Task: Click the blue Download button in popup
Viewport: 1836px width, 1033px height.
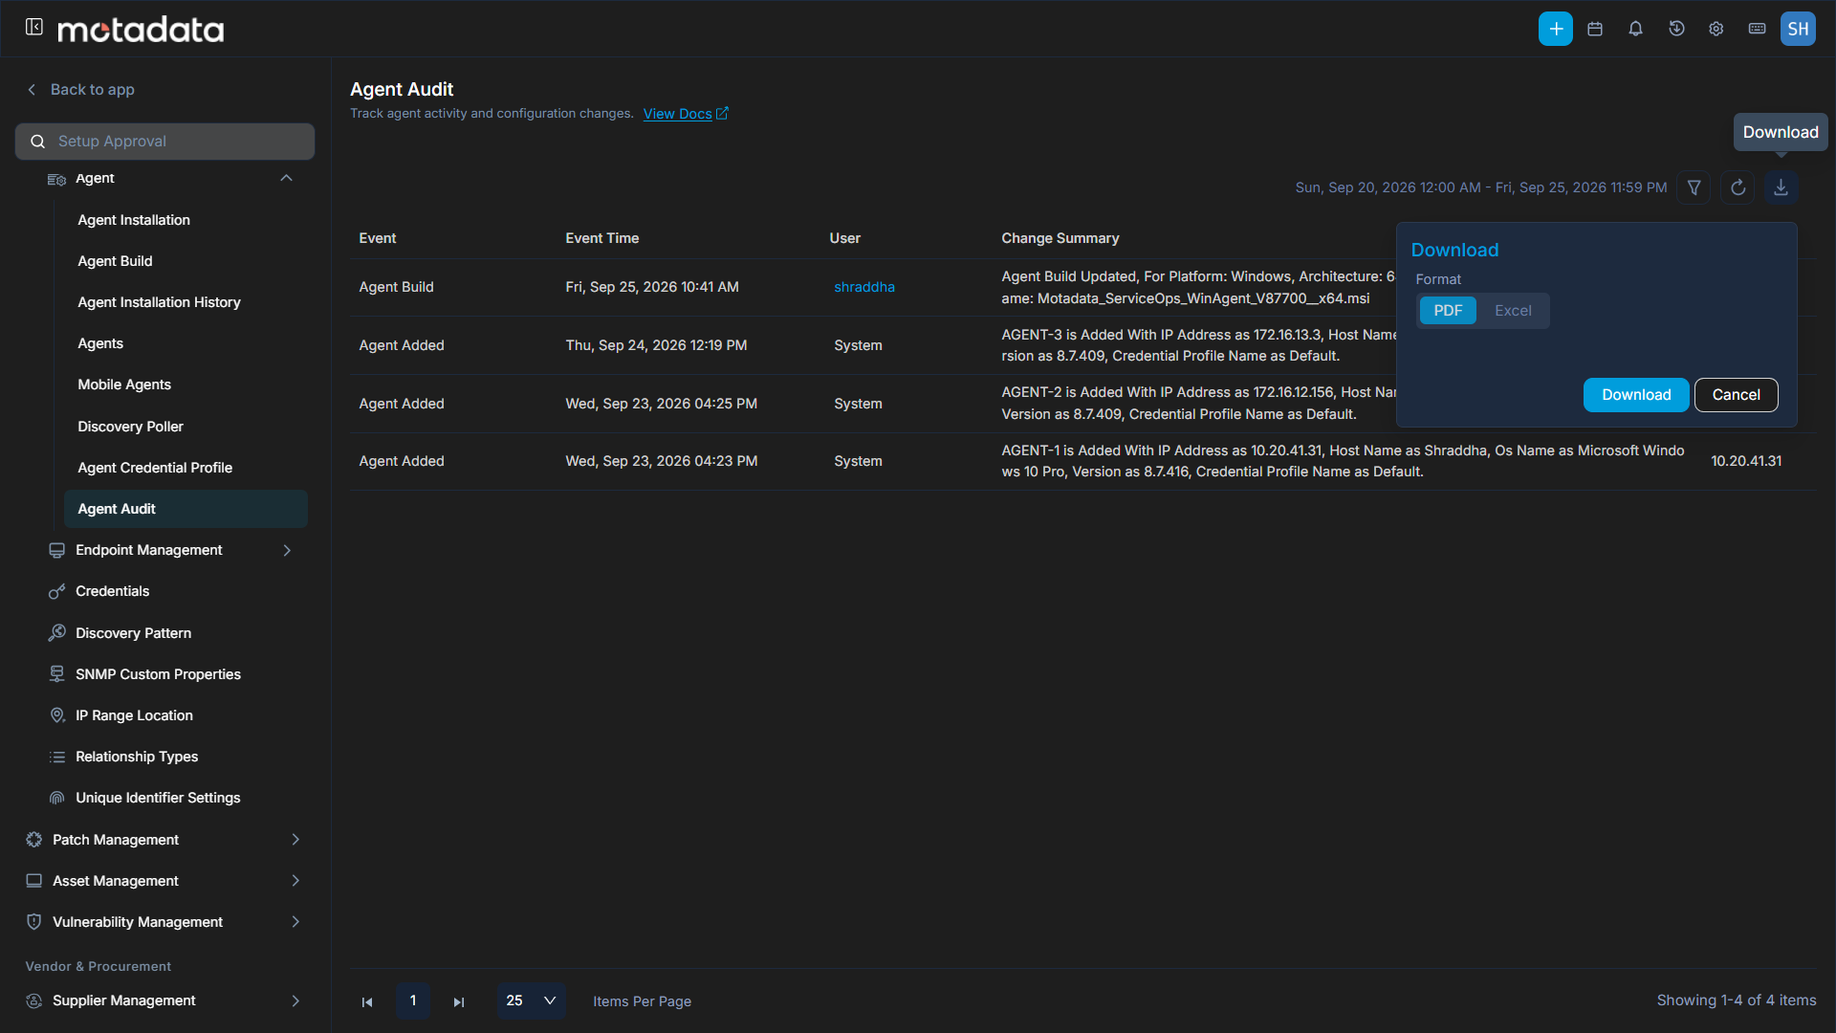Action: (1636, 395)
